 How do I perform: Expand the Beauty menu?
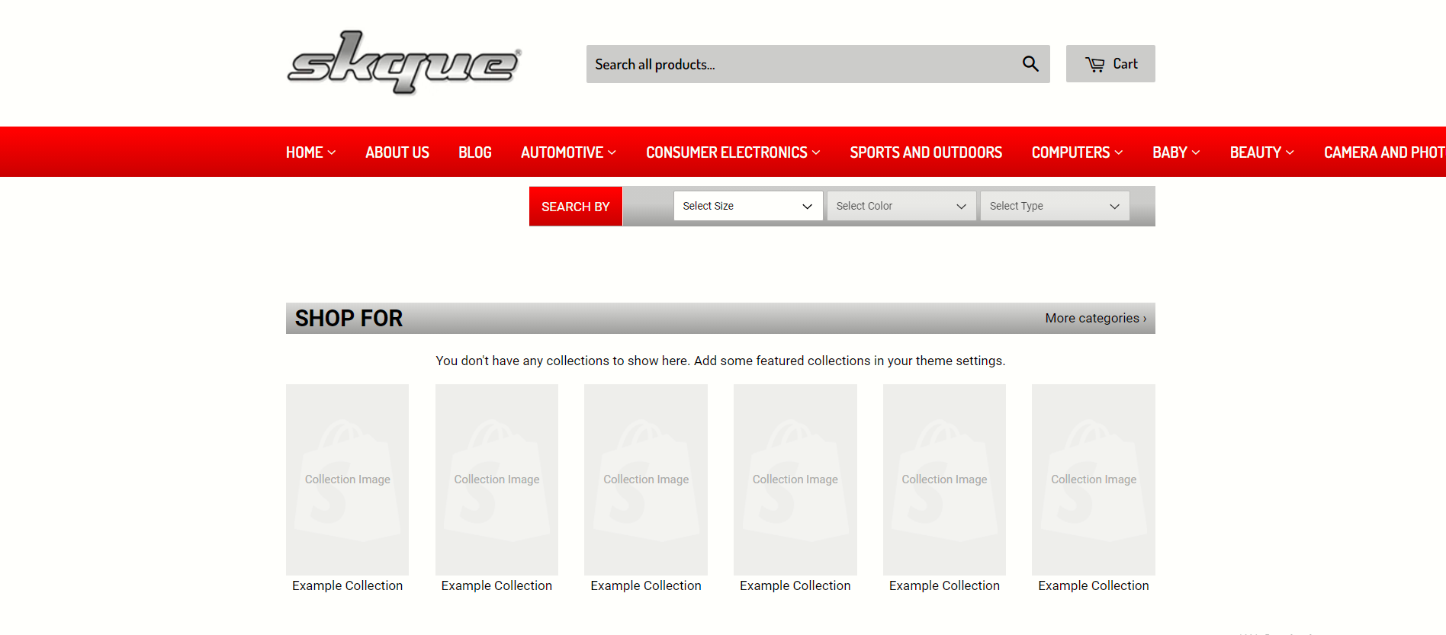(x=1261, y=152)
